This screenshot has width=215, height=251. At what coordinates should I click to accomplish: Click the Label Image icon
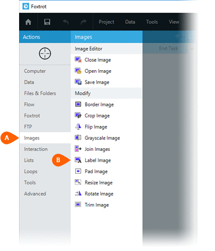click(78, 160)
